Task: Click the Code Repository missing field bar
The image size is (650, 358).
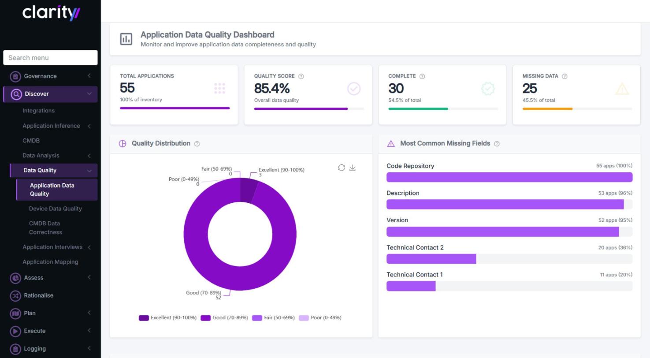Action: [x=509, y=177]
